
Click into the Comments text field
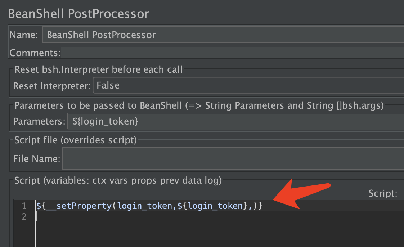pos(230,53)
